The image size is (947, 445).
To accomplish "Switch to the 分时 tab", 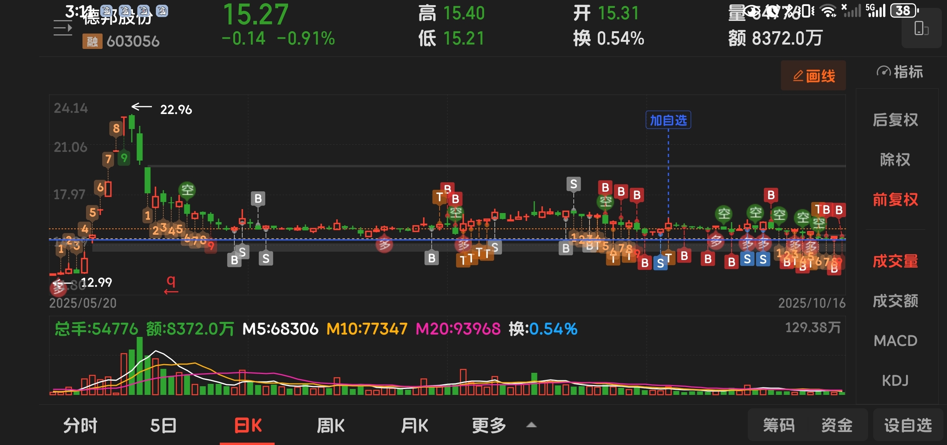I will tap(80, 426).
